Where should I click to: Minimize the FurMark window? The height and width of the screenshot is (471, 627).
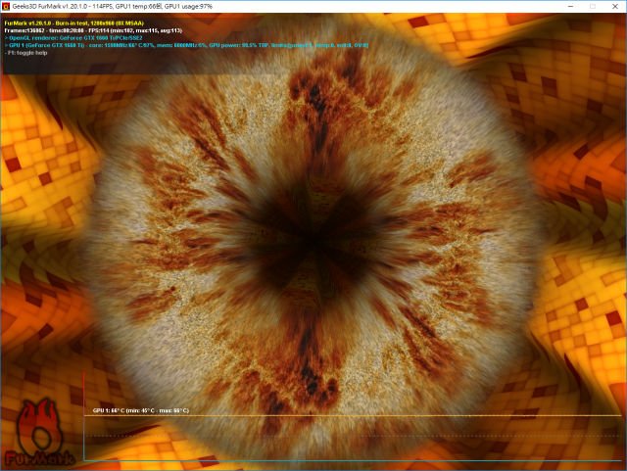point(570,7)
